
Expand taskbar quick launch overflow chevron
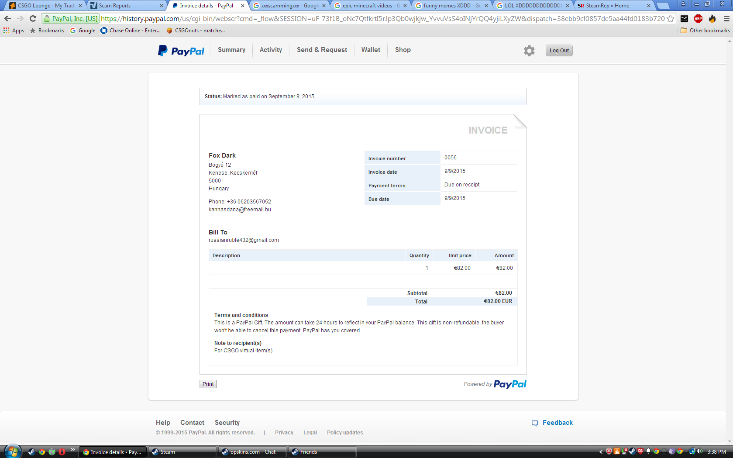(x=72, y=450)
